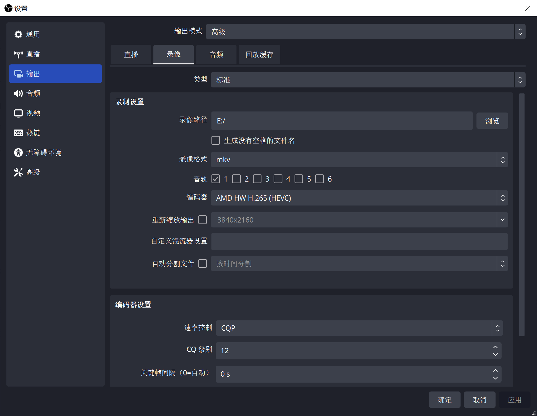Enable 生成没有空格的文件名 checkbox

click(x=216, y=140)
